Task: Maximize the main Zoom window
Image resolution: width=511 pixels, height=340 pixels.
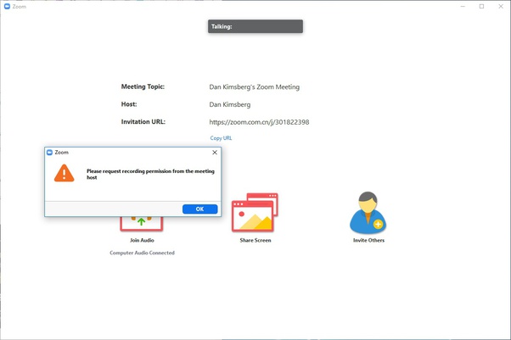Action: point(481,6)
